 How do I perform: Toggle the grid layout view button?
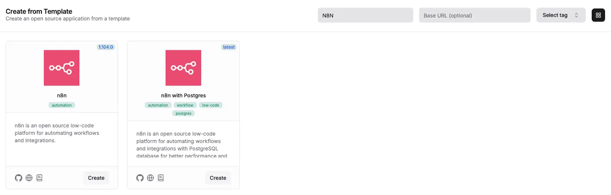pos(598,15)
